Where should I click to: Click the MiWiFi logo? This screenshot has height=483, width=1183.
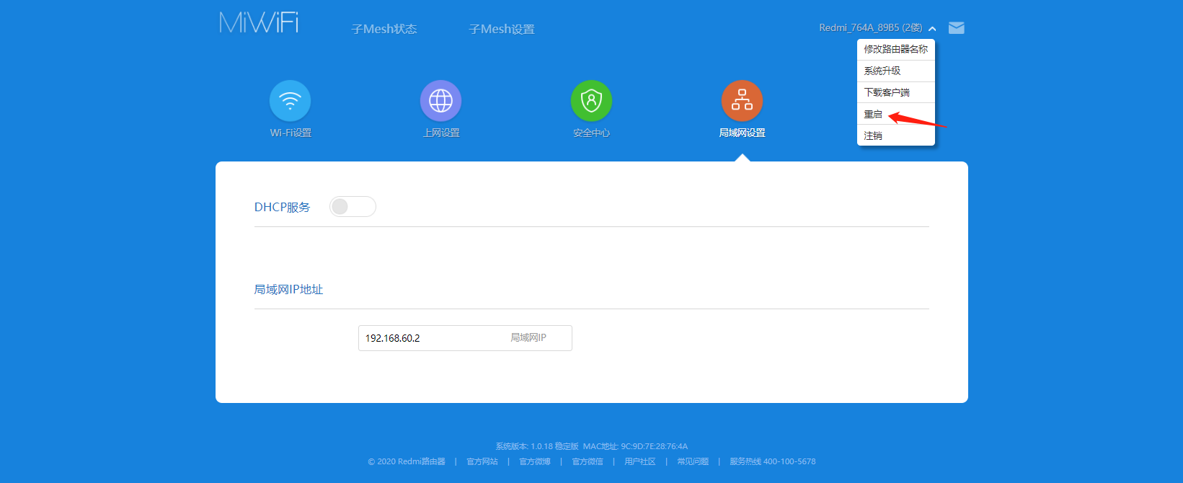259,22
